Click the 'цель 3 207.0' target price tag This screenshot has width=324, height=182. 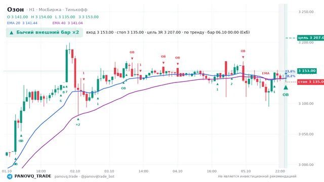[310, 38]
